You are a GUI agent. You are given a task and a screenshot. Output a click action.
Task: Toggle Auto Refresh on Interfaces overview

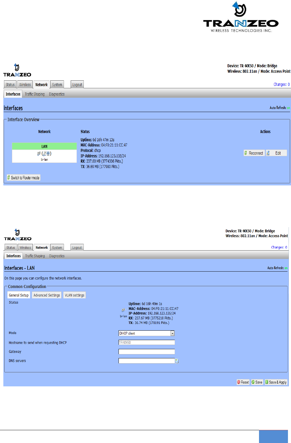[x=289, y=108]
